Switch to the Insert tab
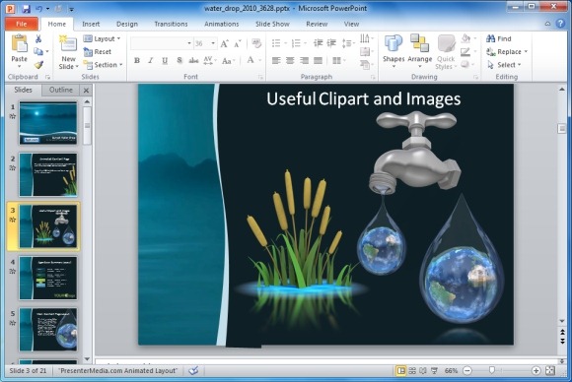 point(91,24)
